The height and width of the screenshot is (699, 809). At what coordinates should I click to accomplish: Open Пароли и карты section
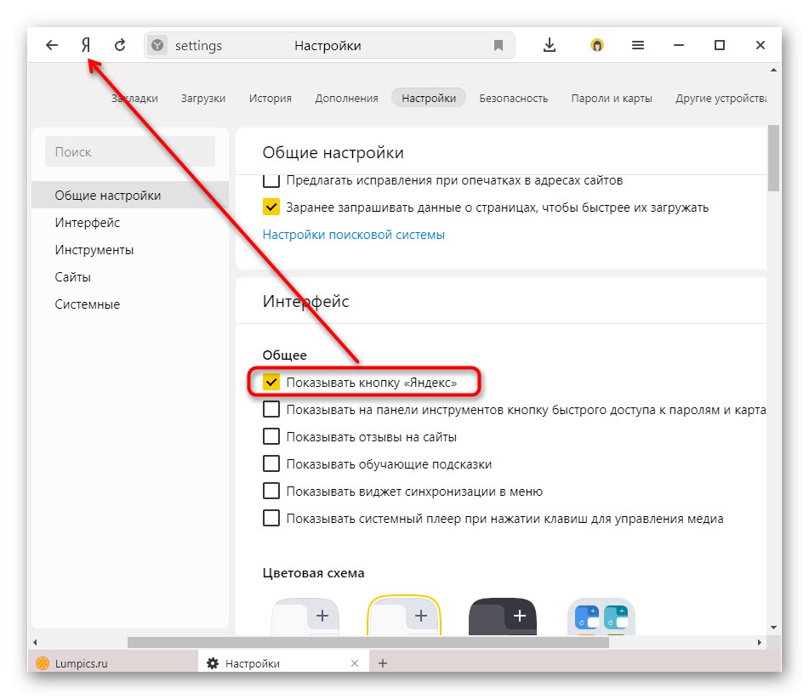(x=612, y=98)
